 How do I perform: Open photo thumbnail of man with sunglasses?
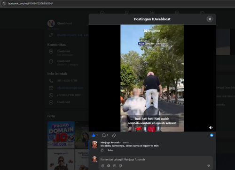(61, 160)
